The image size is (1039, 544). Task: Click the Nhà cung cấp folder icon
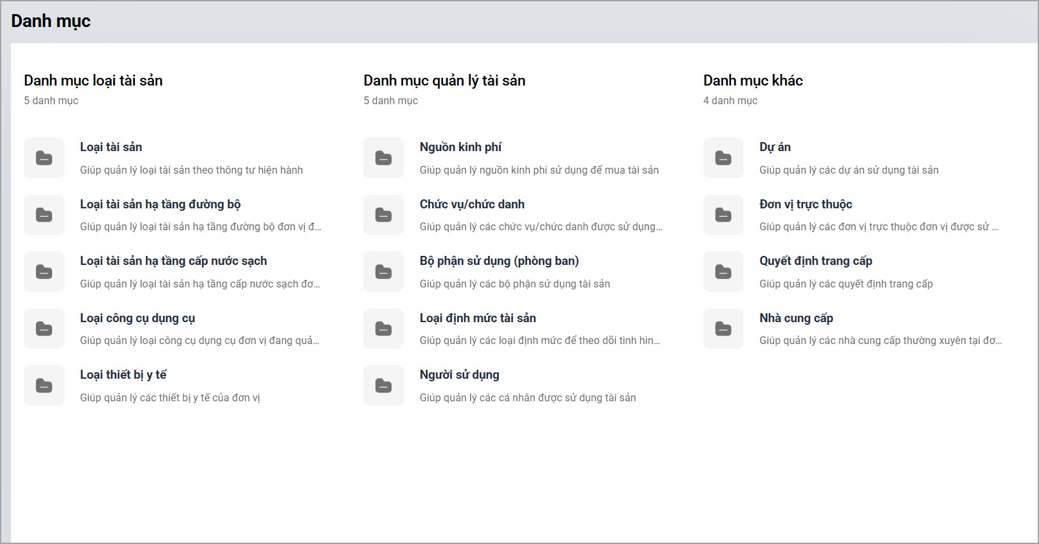(723, 329)
